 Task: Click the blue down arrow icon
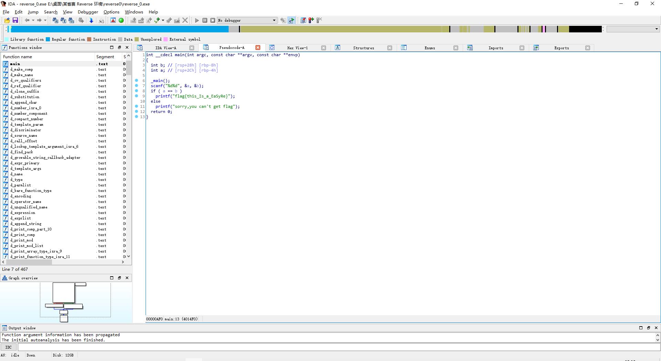[91, 20]
